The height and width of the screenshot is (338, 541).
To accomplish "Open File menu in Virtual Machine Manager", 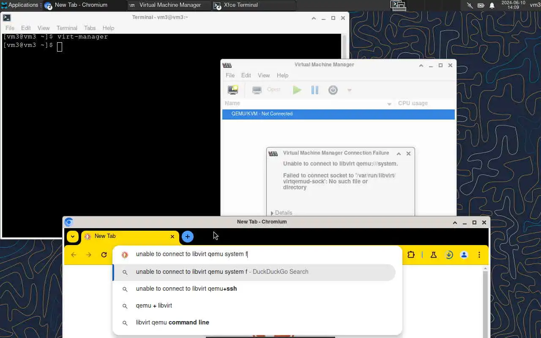I will pyautogui.click(x=230, y=75).
